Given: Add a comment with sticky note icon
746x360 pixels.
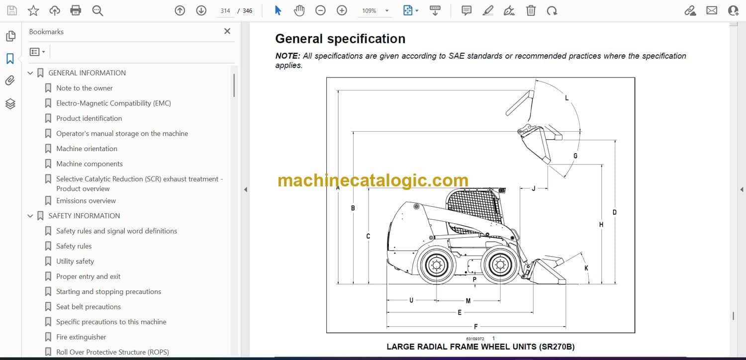Looking at the screenshot, I should click(466, 10).
